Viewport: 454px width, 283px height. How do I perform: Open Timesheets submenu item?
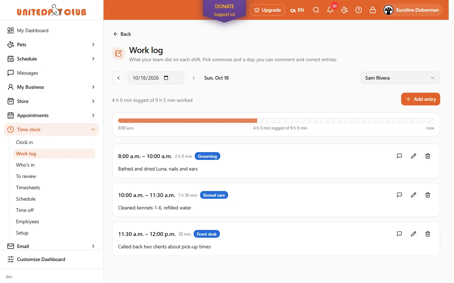pyautogui.click(x=54, y=187)
